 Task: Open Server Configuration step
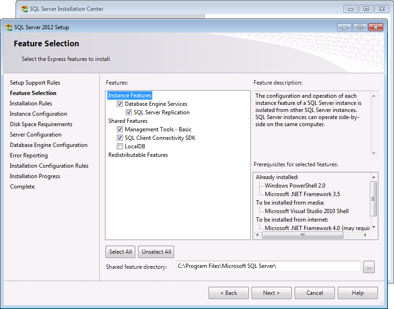pyautogui.click(x=35, y=135)
